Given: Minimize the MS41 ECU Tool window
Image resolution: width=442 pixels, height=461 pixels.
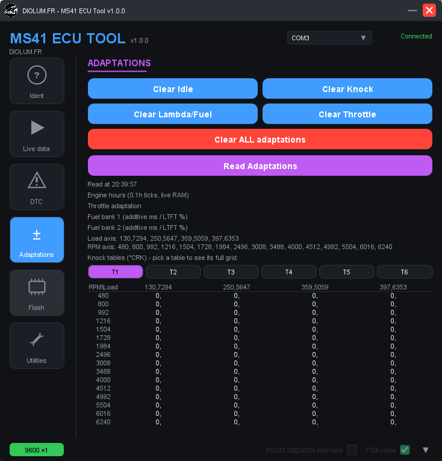Looking at the screenshot, I should [412, 11].
